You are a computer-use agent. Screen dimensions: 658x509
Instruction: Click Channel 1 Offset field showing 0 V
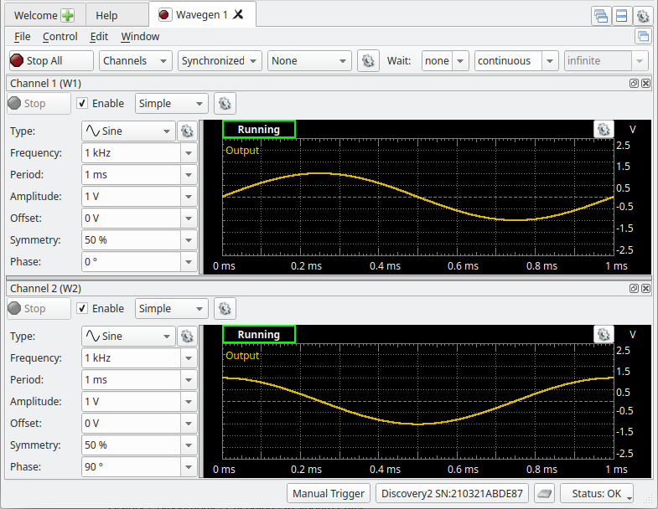pyautogui.click(x=132, y=219)
